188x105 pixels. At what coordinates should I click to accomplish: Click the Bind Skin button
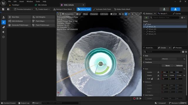(19, 17)
